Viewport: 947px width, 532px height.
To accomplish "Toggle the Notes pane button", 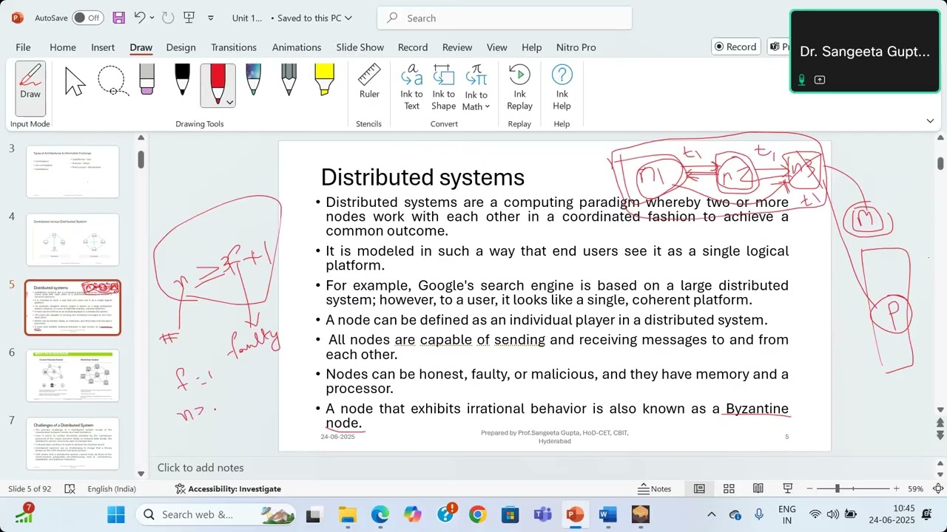I will 655,489.
